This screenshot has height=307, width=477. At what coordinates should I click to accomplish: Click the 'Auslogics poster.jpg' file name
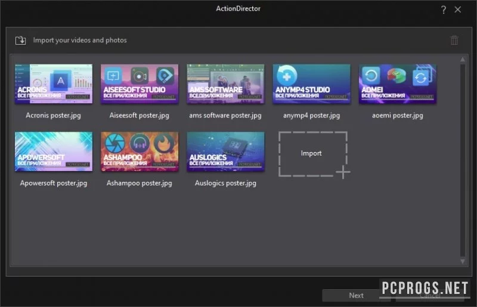click(225, 183)
